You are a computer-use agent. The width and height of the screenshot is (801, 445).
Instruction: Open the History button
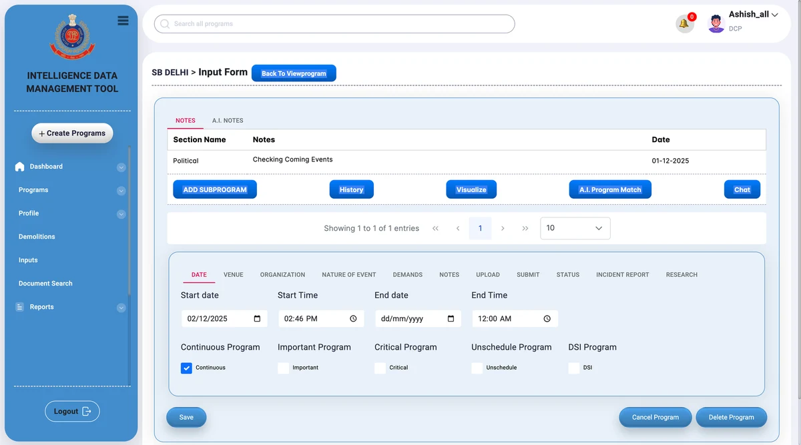[x=351, y=189]
